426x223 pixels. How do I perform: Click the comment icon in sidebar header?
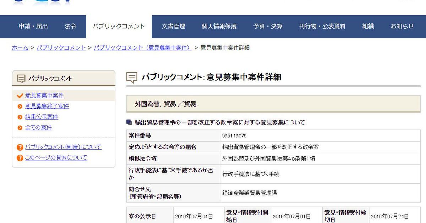coord(21,79)
